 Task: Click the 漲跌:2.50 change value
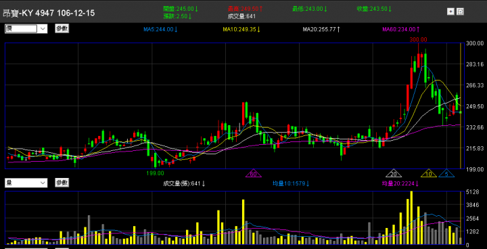[x=178, y=16]
